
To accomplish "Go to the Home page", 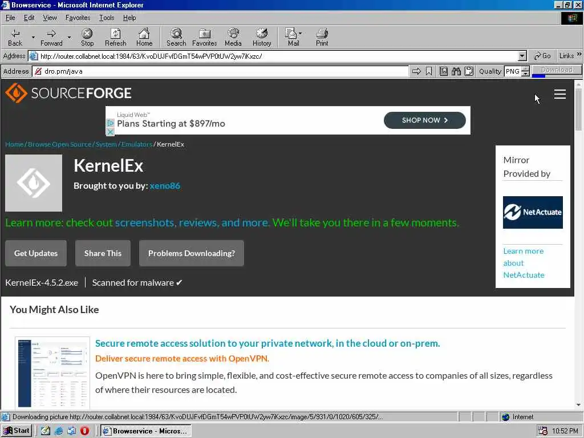I will point(144,37).
